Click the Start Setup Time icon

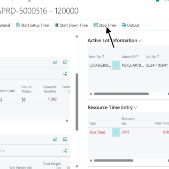click(18, 25)
